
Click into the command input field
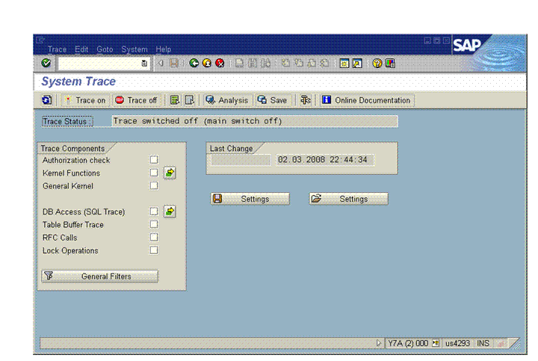point(99,64)
